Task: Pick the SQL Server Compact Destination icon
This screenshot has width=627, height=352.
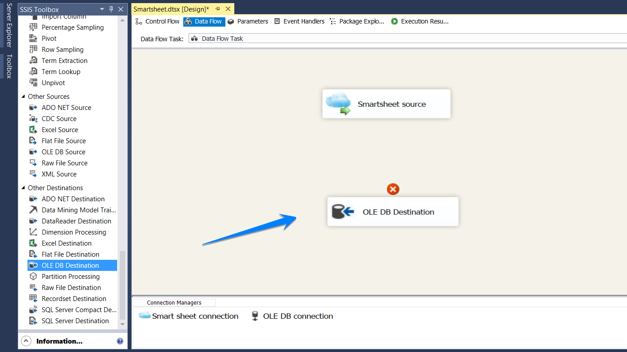Action: (33, 309)
